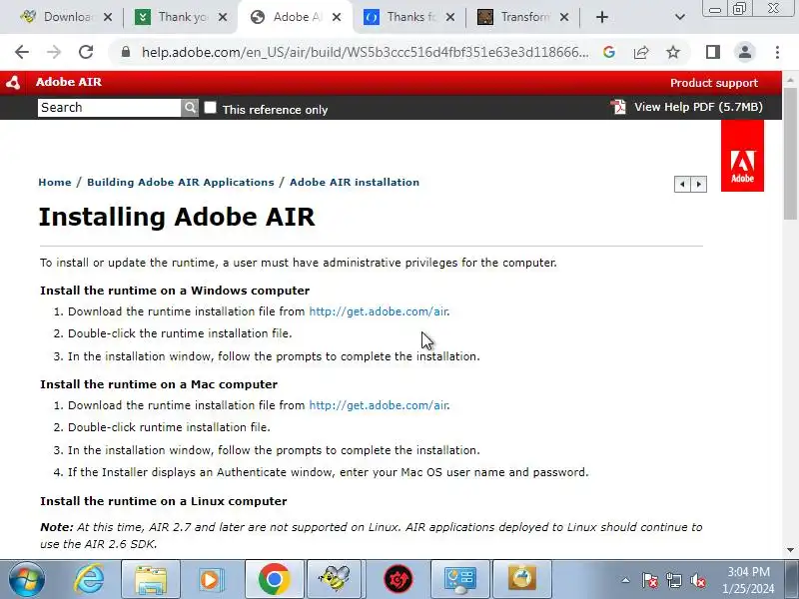Open get.adobe.com/air link under Windows
This screenshot has width=799, height=599.
379,311
